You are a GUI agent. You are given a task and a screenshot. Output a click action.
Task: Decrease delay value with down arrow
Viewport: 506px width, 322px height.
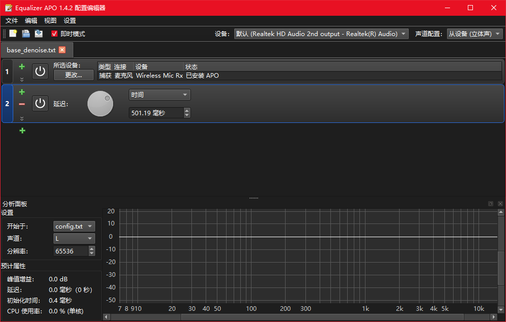[187, 115]
